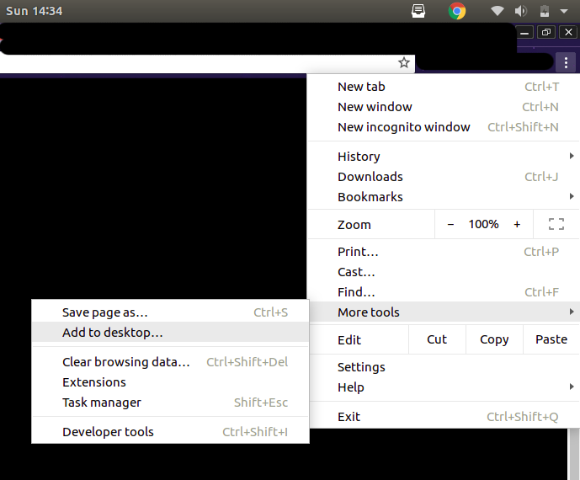Open Developer tools from submenu
580x480 pixels.
click(170, 432)
